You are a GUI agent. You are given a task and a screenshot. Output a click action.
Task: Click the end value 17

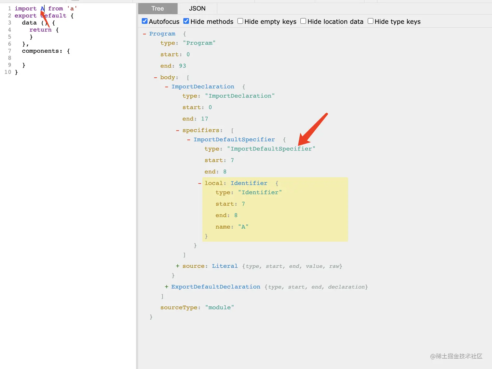[x=205, y=119]
